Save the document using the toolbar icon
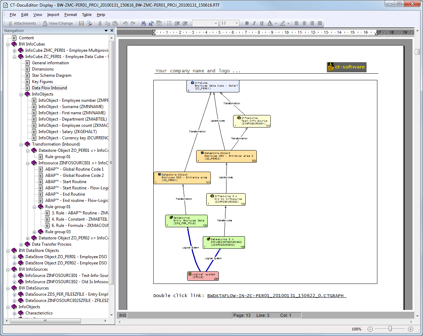Screen dimensions: 423x336 (81, 23)
